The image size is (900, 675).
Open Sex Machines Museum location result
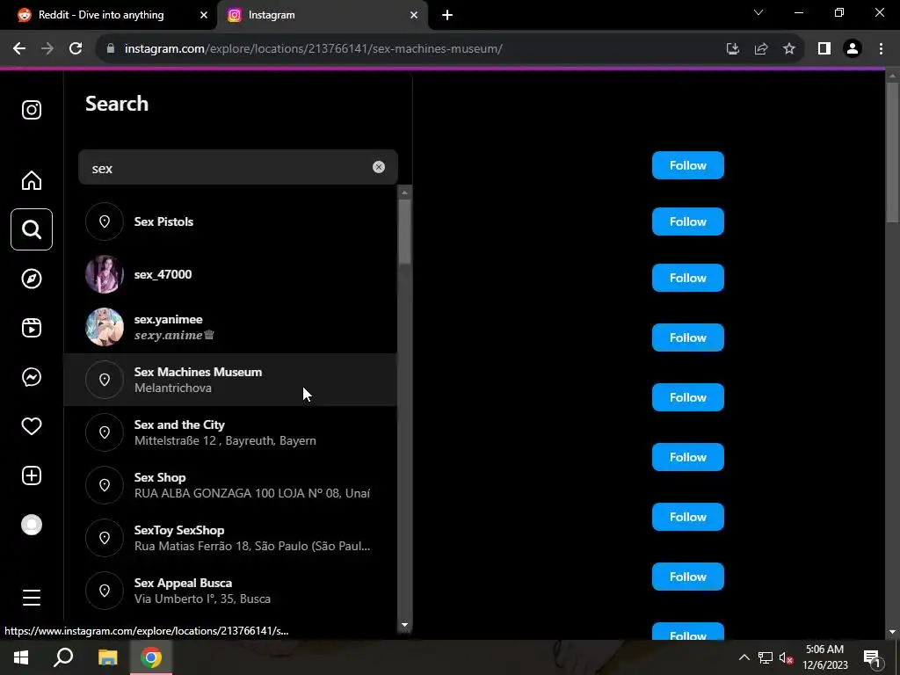tap(230, 380)
